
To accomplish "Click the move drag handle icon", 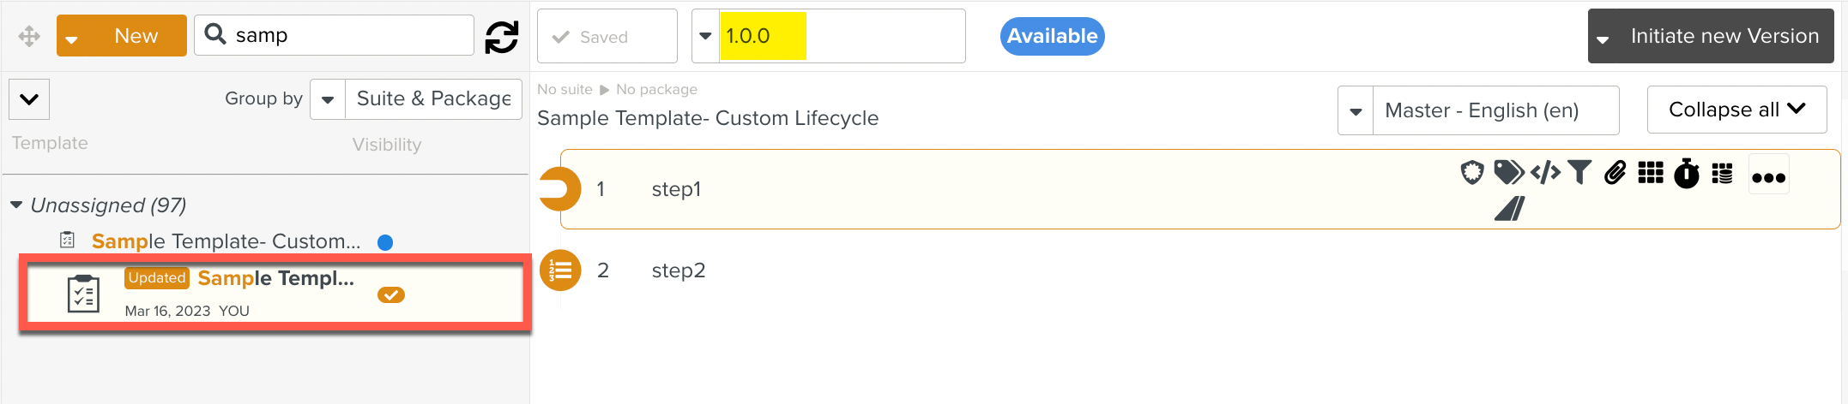I will [29, 36].
